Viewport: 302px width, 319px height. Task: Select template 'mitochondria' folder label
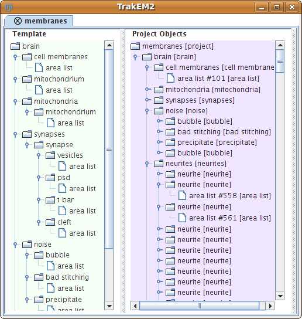56,101
